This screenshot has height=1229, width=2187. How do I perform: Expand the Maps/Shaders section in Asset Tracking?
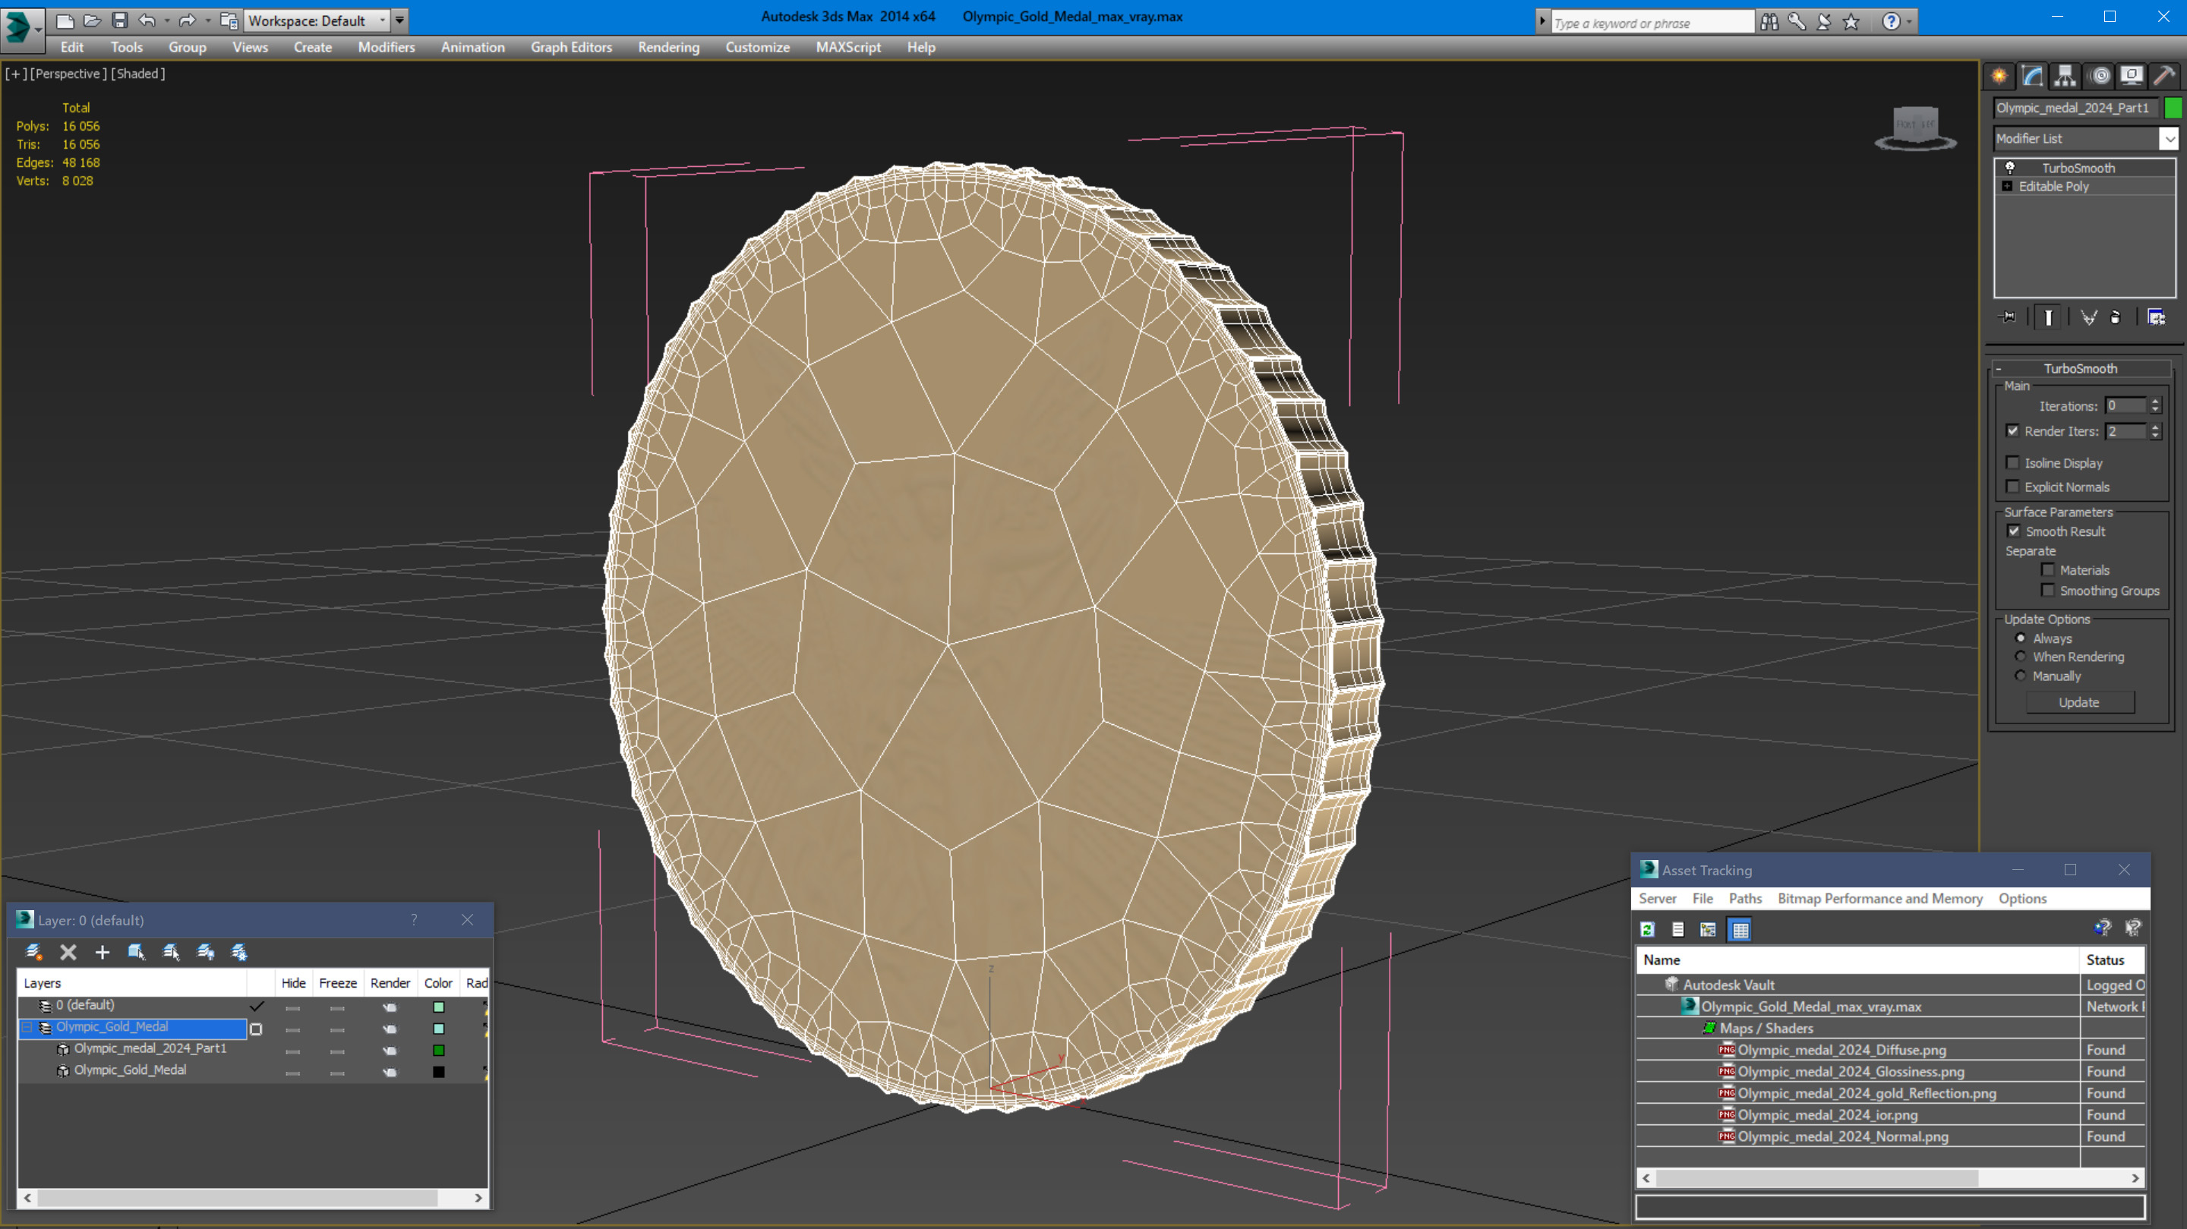click(1763, 1028)
